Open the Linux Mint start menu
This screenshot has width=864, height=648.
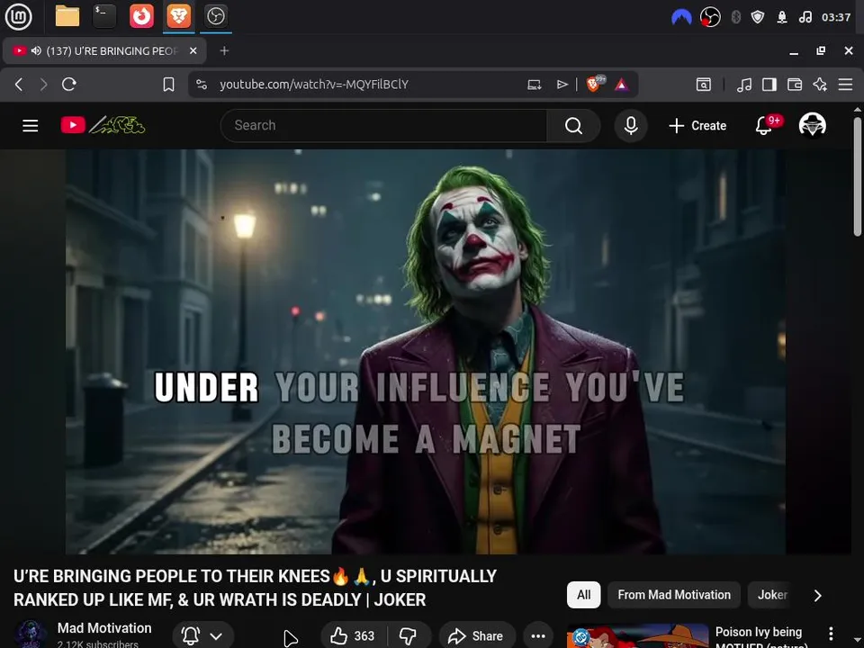(x=18, y=16)
